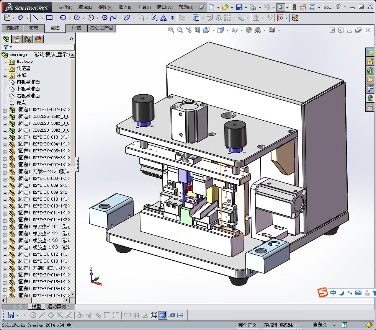The width and height of the screenshot is (376, 330).
Task: Select the Spline sketch tool
Action: [113, 18]
